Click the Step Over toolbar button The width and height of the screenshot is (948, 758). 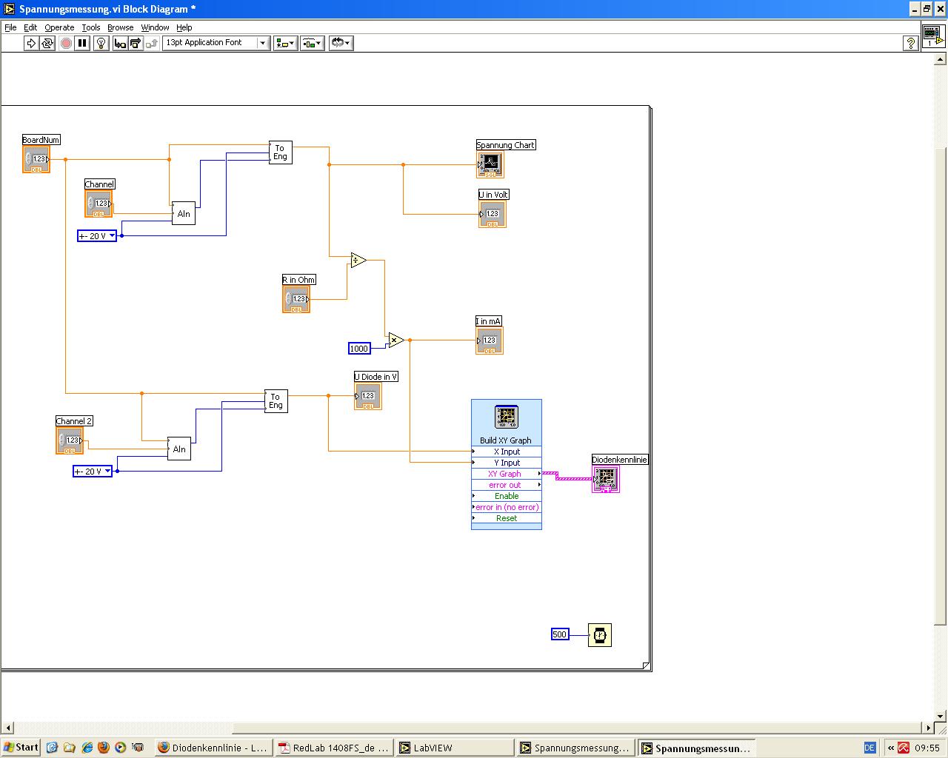click(136, 43)
